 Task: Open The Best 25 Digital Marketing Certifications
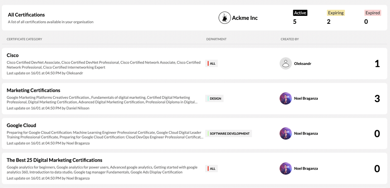[x=55, y=160]
